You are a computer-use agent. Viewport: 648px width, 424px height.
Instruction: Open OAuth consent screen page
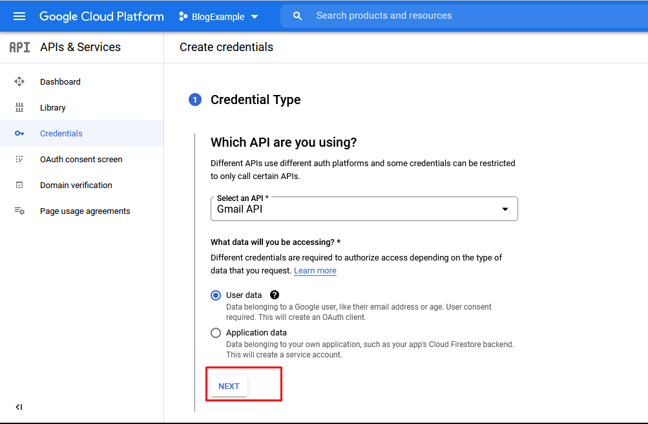pos(81,159)
